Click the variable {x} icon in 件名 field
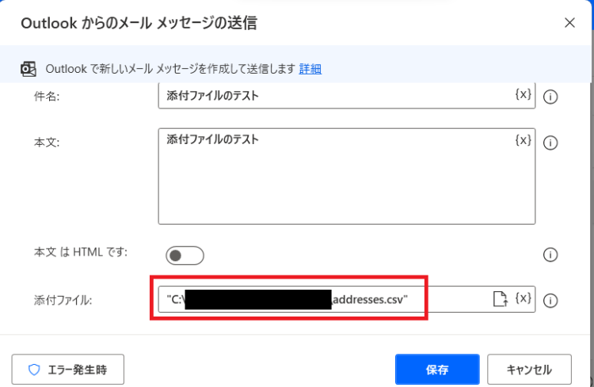The image size is (594, 387). click(x=524, y=94)
